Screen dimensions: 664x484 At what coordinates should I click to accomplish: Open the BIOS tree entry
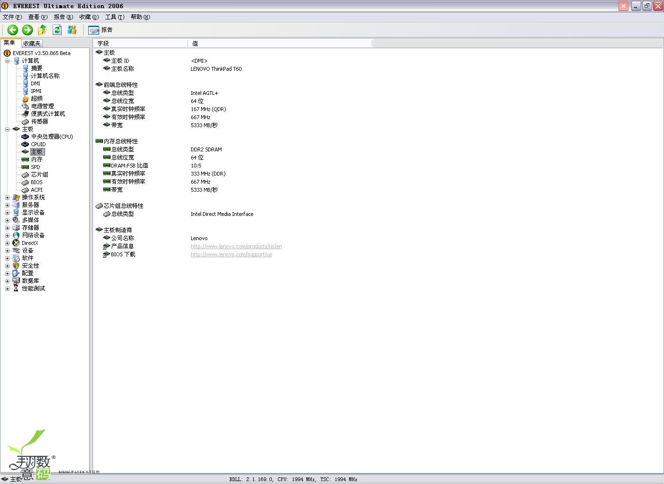37,182
